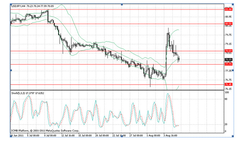The height and width of the screenshot is (145, 243).
Task: Click the top-center resize handle of the chart
Action: pyautogui.click(x=122, y=4)
